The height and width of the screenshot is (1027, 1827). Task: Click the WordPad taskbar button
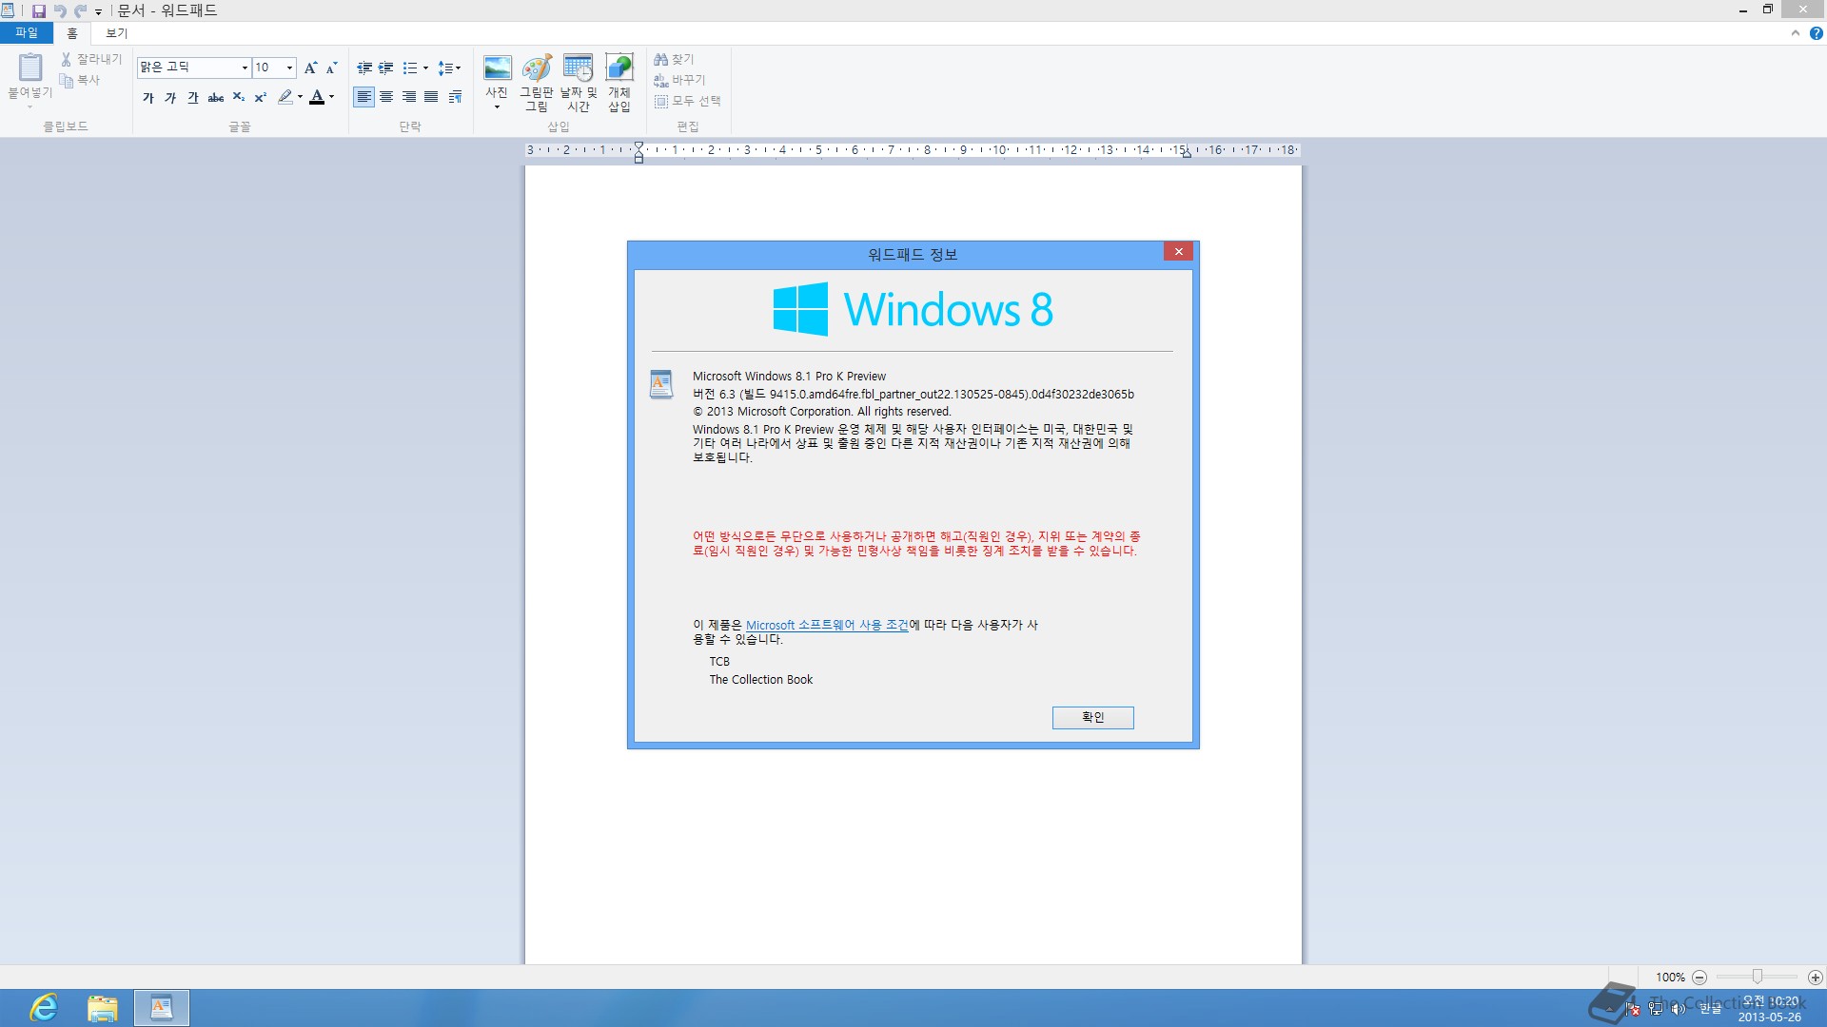click(161, 1008)
